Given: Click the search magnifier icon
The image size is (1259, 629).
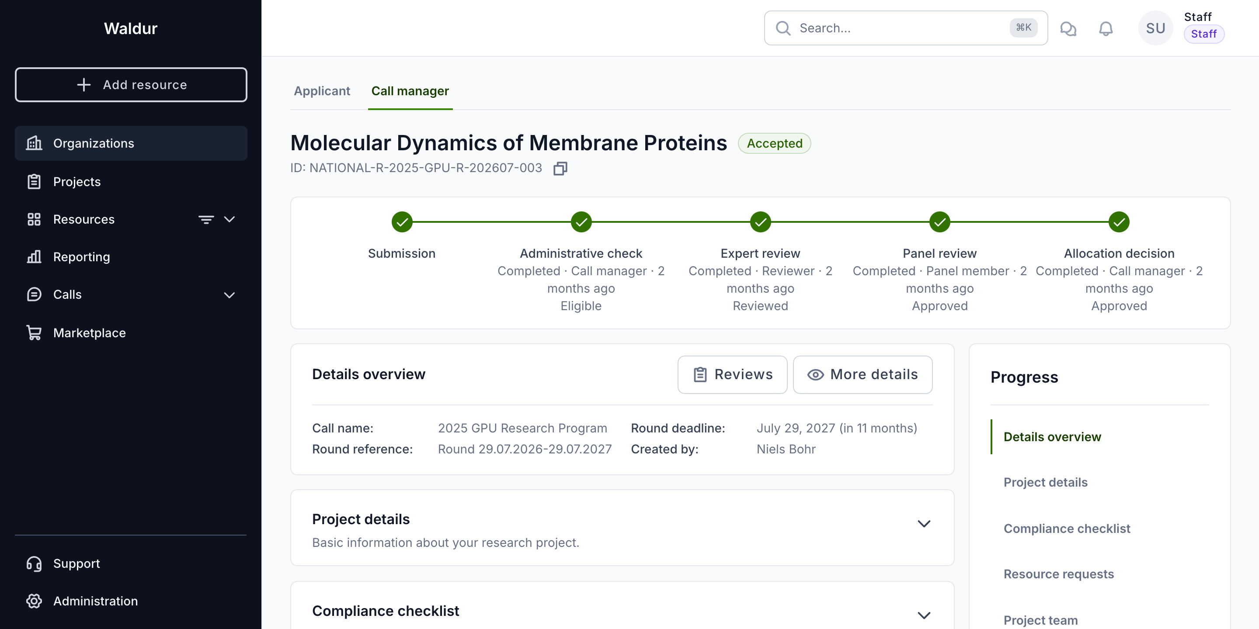Looking at the screenshot, I should (x=783, y=28).
